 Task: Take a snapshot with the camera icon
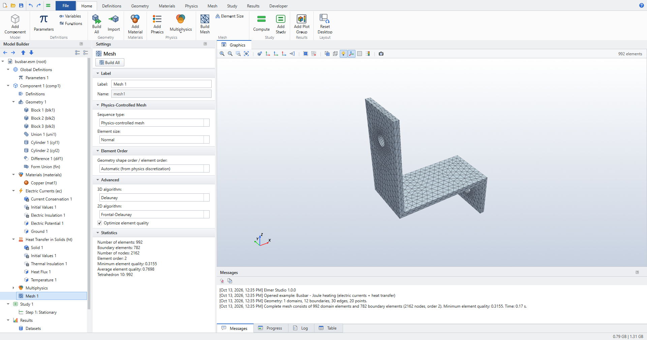click(x=381, y=54)
